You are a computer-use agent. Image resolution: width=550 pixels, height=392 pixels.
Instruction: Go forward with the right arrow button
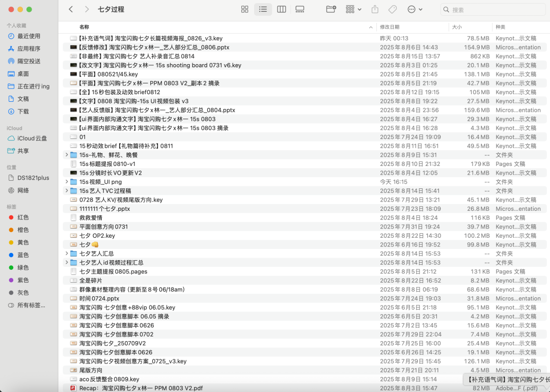click(x=87, y=10)
